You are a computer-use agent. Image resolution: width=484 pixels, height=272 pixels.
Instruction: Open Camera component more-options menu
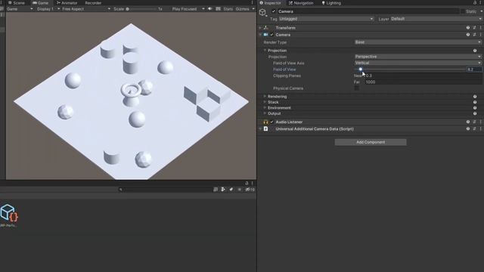coord(481,35)
